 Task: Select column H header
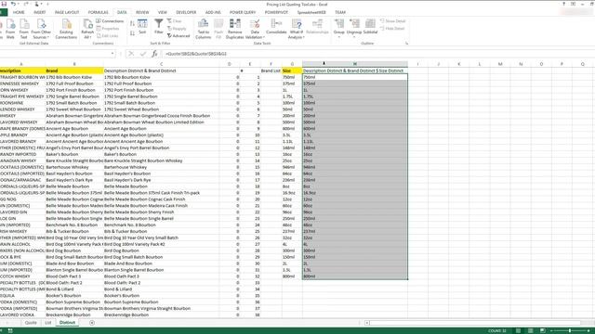pyautogui.click(x=355, y=64)
